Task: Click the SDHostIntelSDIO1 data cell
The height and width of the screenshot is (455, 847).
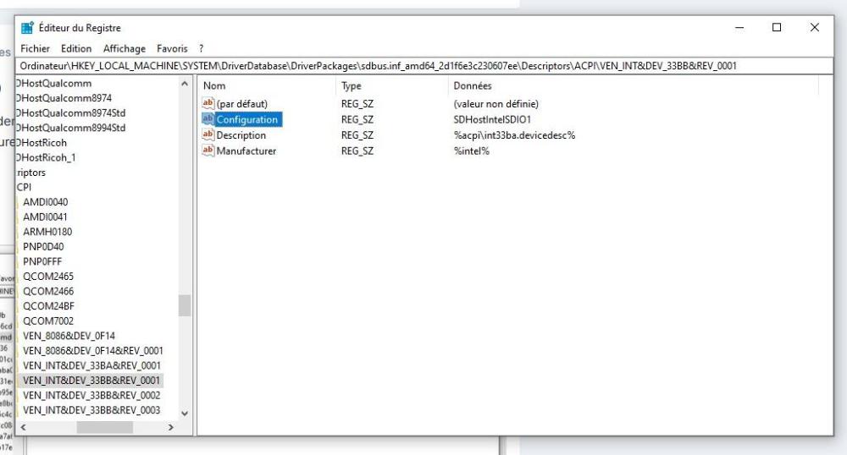Action: (492, 119)
